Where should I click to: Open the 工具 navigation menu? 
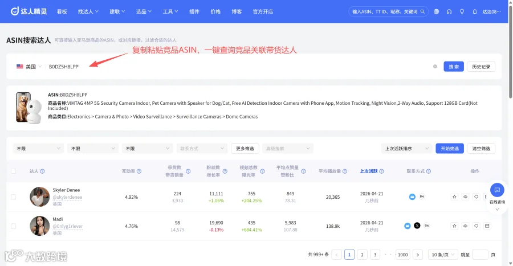click(x=170, y=11)
